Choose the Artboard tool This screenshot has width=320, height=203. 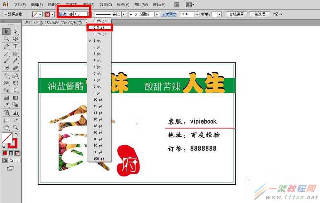tap(6, 120)
